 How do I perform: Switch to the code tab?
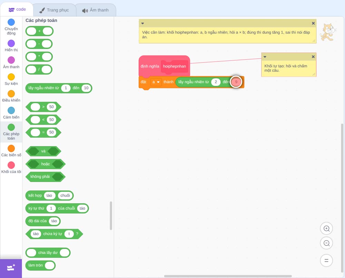(x=17, y=9)
